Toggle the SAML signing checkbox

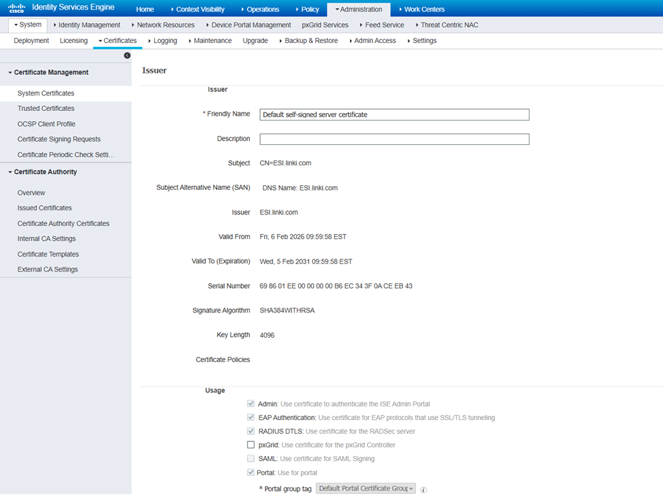(250, 458)
